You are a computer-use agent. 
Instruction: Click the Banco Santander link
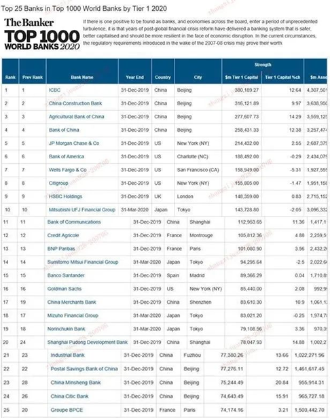coord(66,275)
